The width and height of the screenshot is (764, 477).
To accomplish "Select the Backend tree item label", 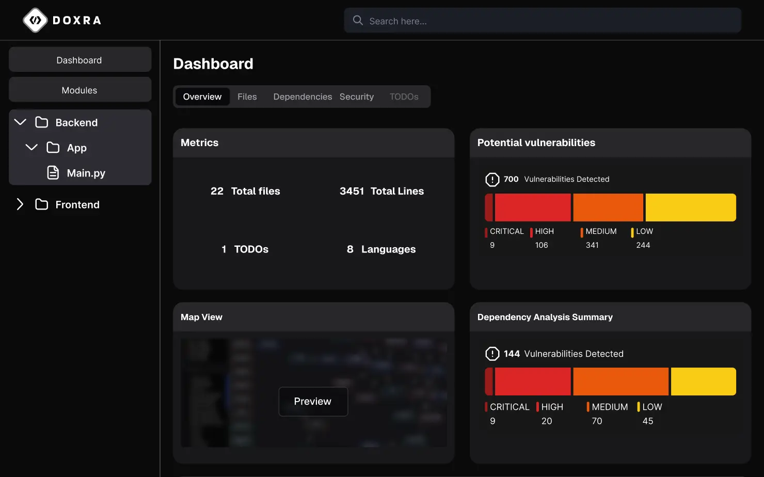I will click(x=76, y=122).
